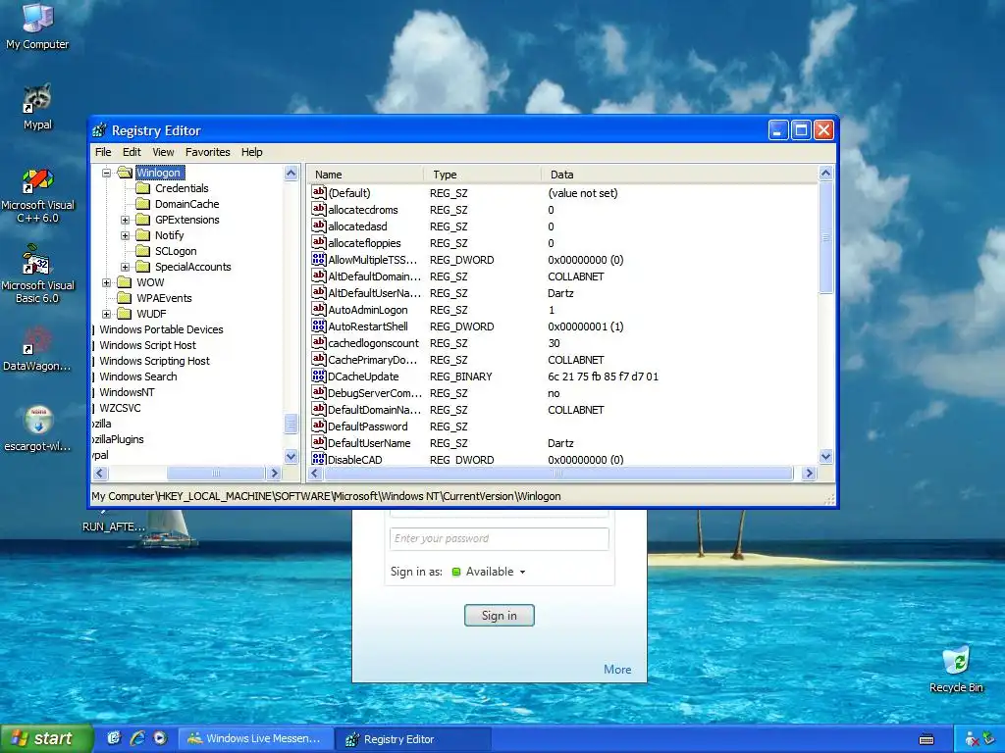Click the tree pane vertical scrollbar down arrow
The height and width of the screenshot is (753, 1005).
(x=291, y=457)
